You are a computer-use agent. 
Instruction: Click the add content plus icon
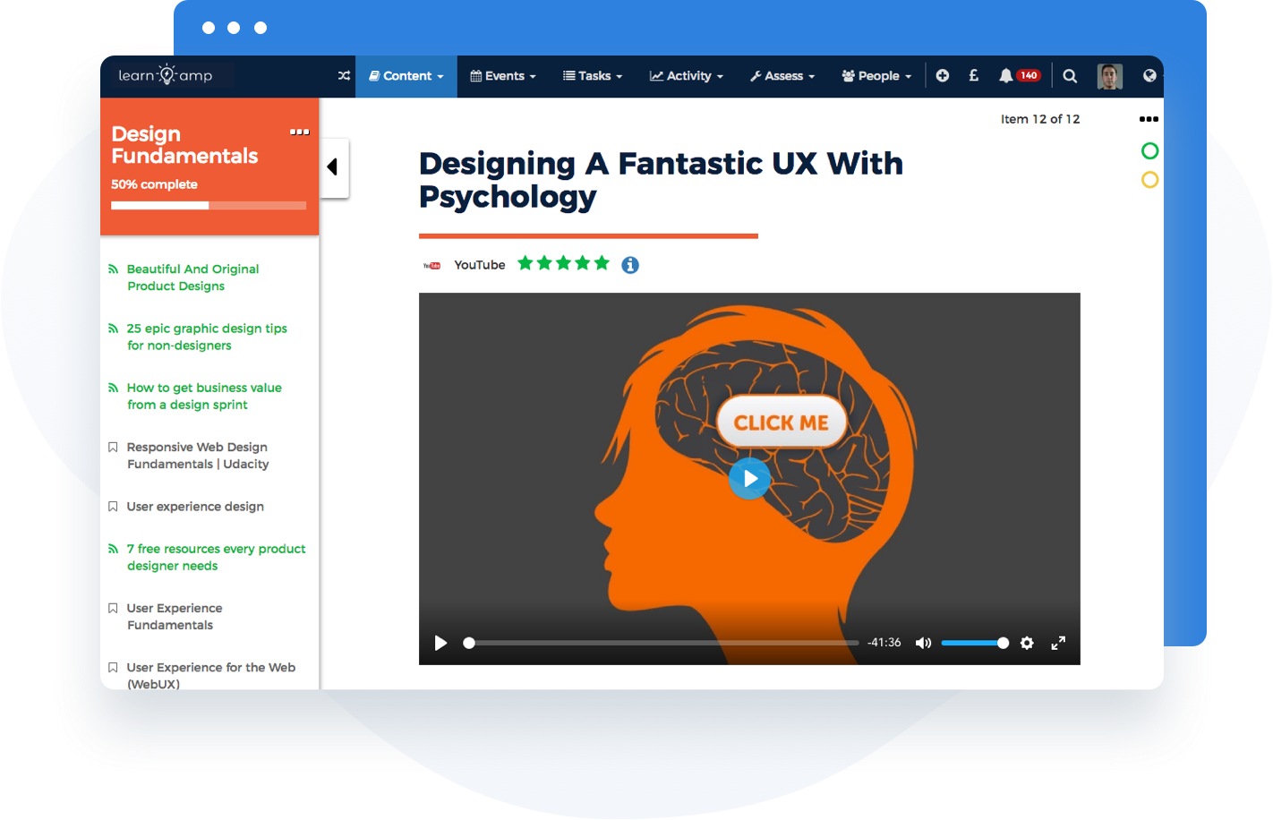coord(942,76)
